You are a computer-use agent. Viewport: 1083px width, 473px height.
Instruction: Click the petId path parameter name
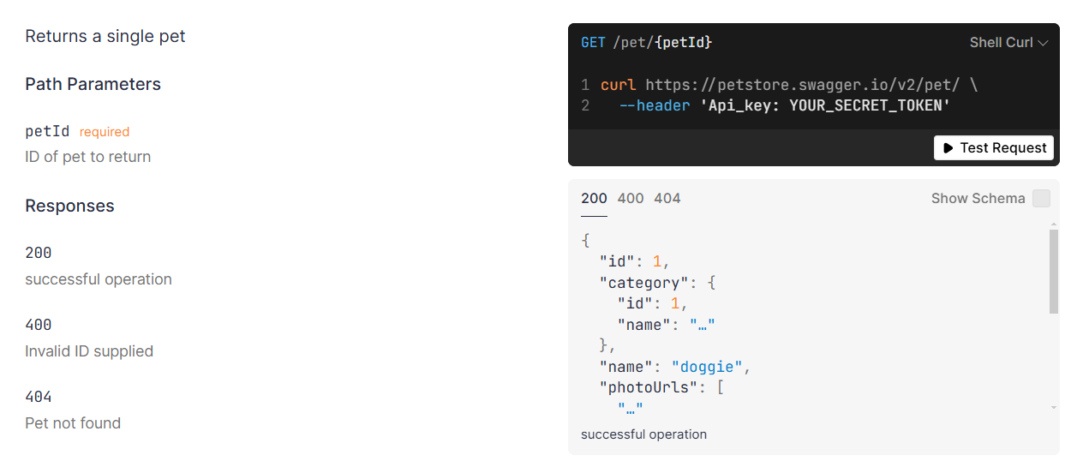click(x=47, y=131)
